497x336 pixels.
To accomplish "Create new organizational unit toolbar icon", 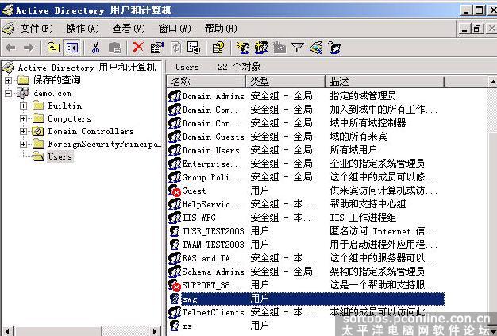I will (x=279, y=48).
